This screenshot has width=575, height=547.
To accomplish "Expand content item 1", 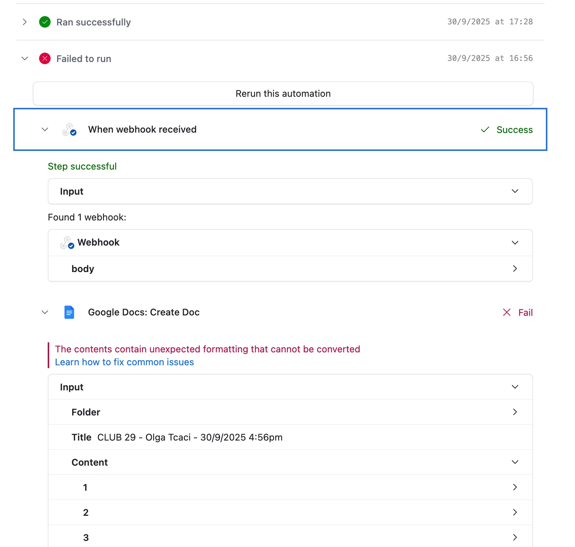I will tap(515, 487).
